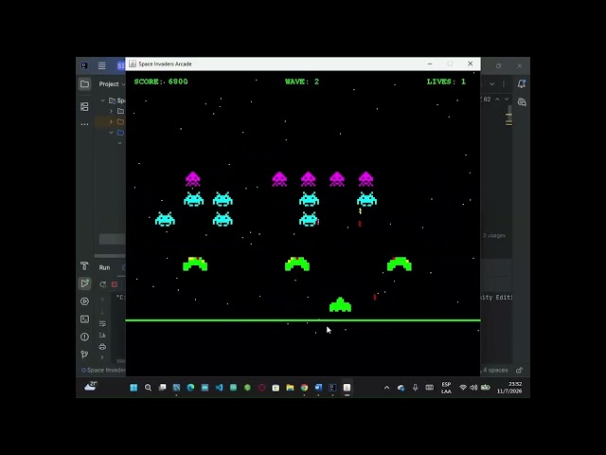Image resolution: width=606 pixels, height=455 pixels.
Task: Click the left green shield bunker
Action: 195,264
